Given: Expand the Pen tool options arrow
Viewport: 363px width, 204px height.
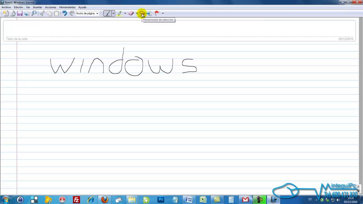Looking at the screenshot, I should 113,13.
